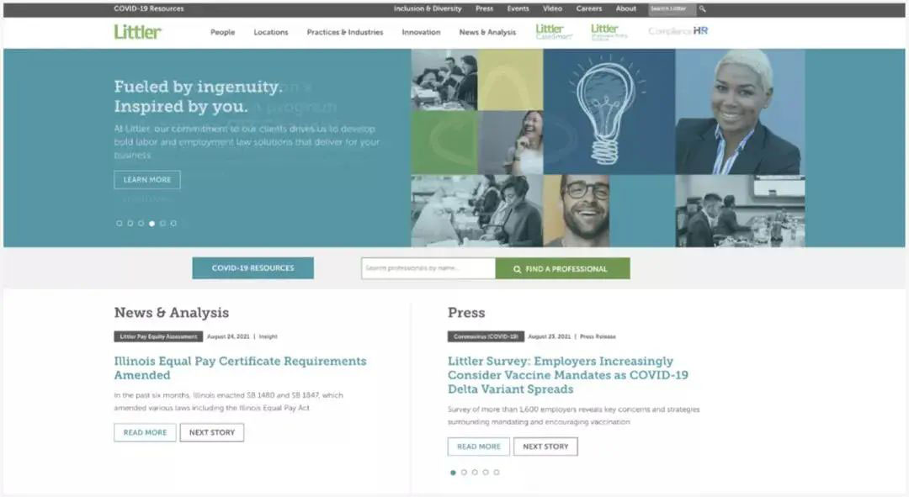
Task: Select the active fourth hero carousel dot
Action: [151, 223]
